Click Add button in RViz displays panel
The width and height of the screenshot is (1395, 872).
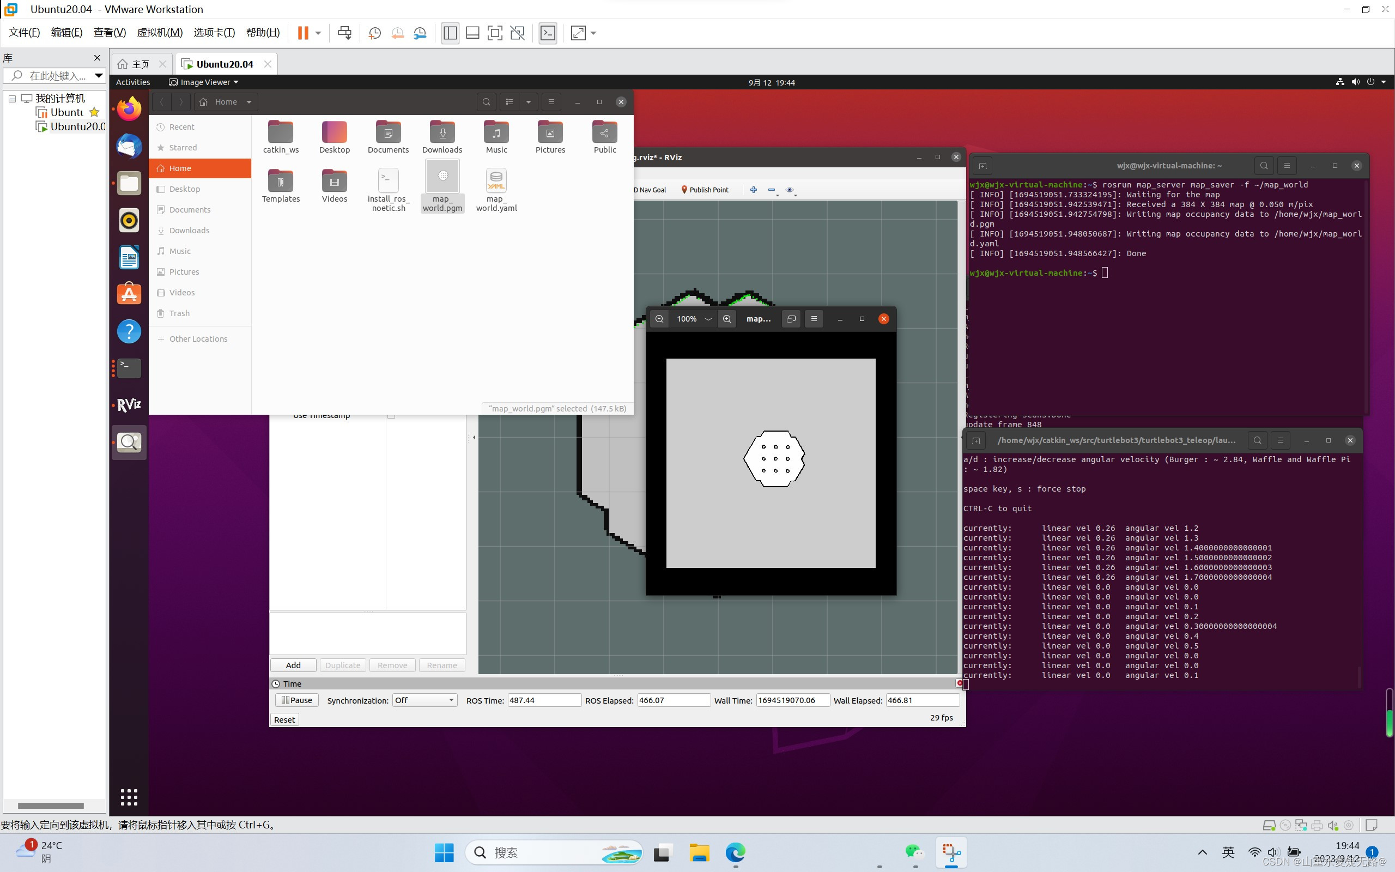click(292, 665)
